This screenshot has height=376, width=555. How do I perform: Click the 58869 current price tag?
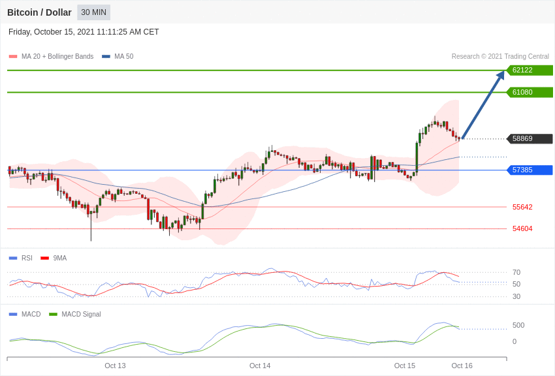click(530, 139)
